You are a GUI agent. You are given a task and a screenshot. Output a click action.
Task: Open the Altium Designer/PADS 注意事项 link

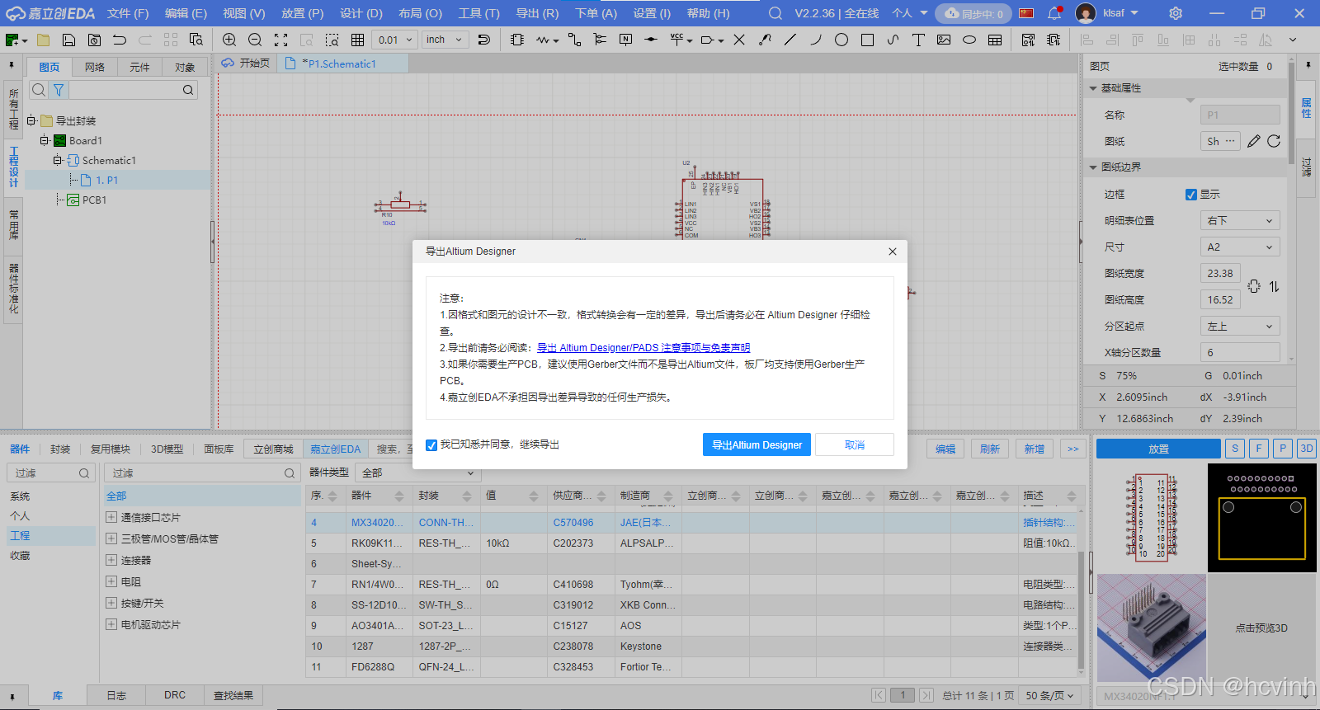point(643,348)
